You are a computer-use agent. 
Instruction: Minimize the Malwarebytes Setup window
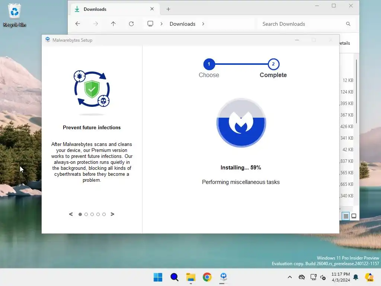point(297,40)
